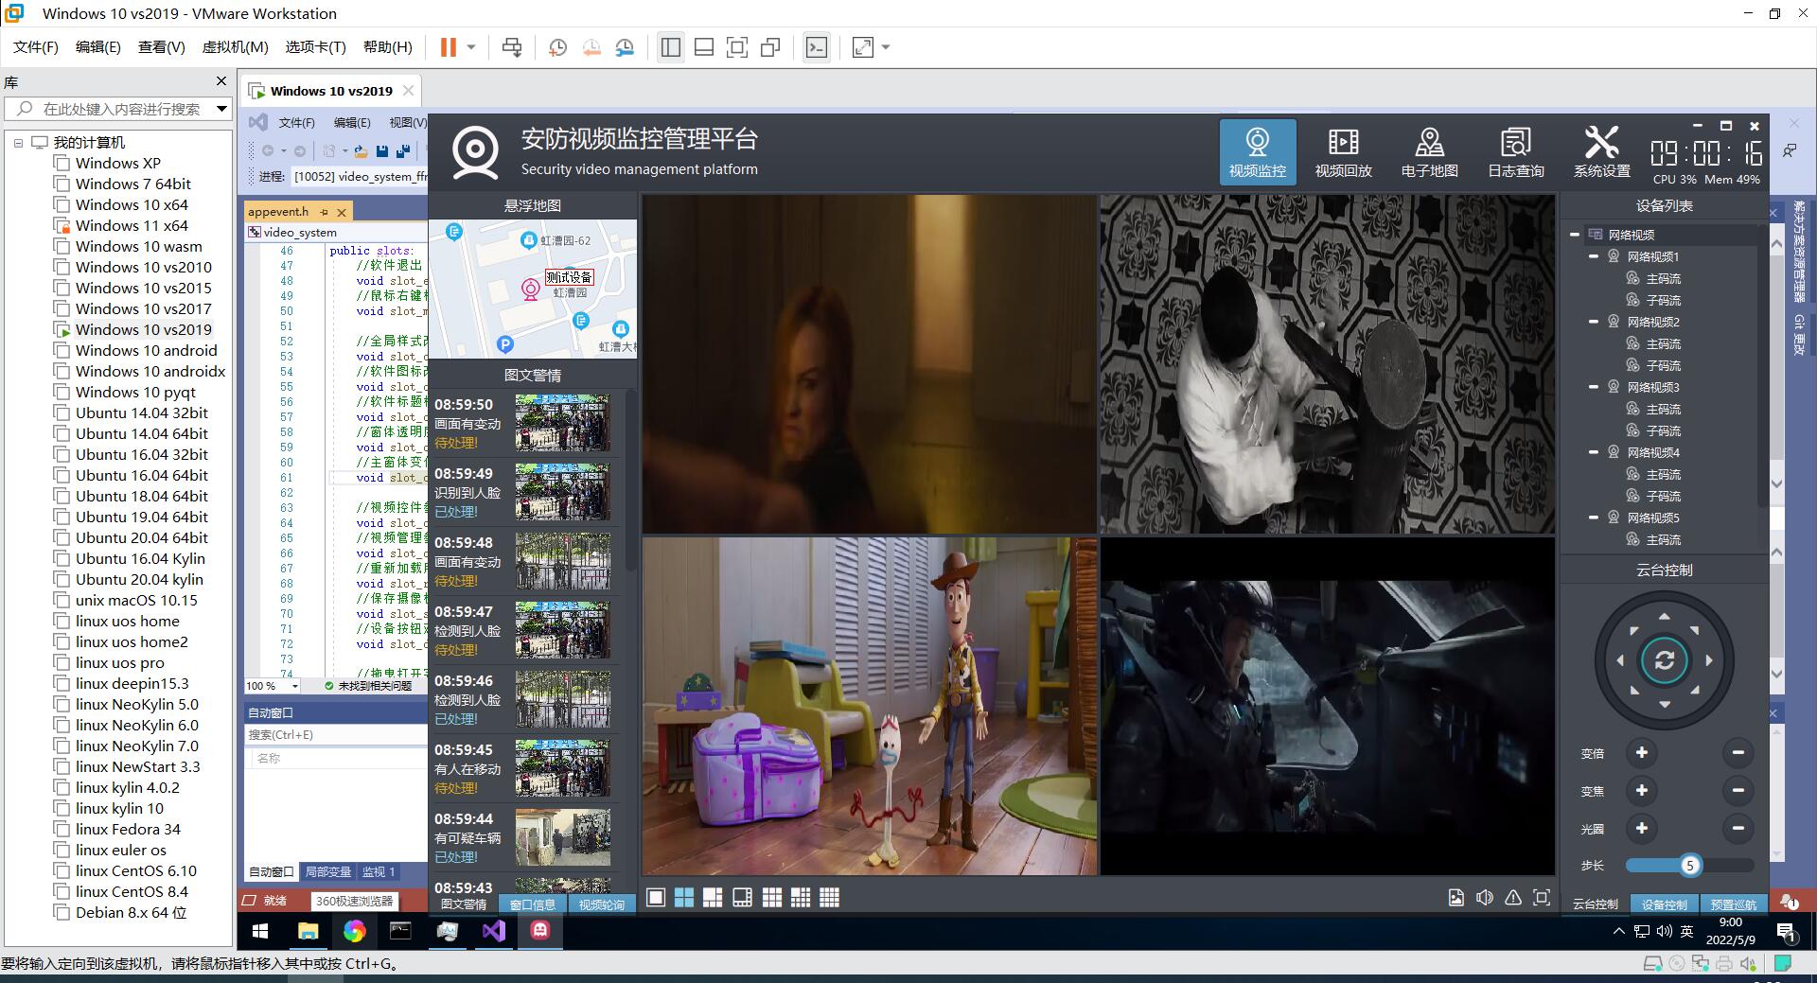
Task: Collapse the 网络视频3 tree node
Action: point(1594,387)
